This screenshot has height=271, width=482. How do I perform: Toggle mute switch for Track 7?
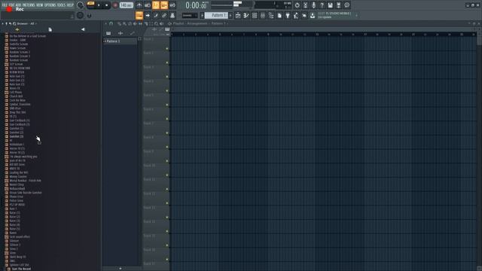point(167,133)
